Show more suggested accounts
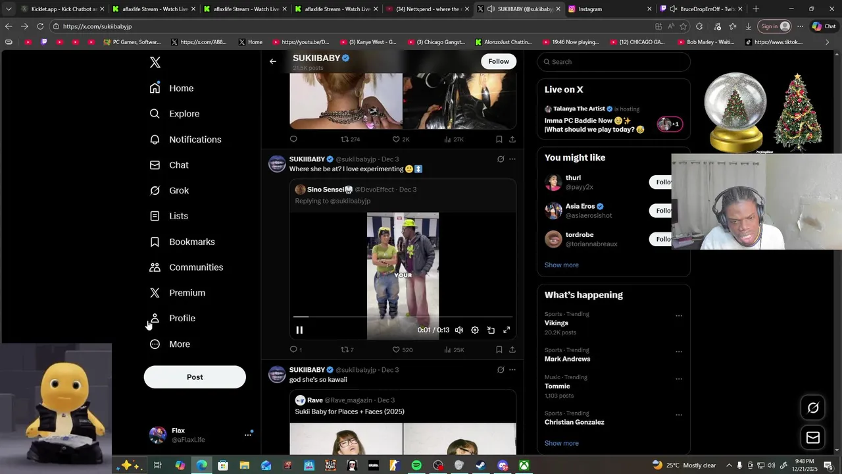The height and width of the screenshot is (474, 842). 562,265
